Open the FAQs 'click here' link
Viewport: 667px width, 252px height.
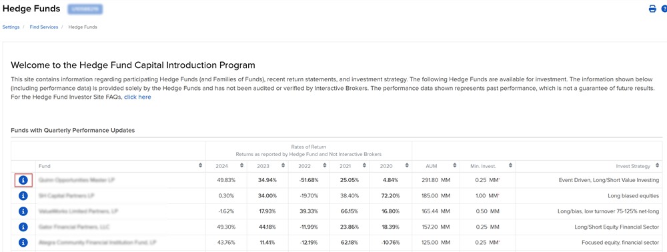point(137,97)
